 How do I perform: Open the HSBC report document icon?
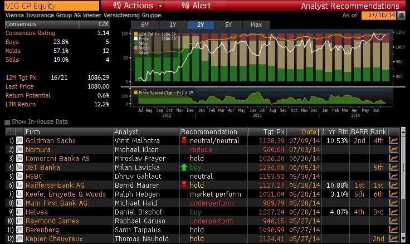point(19,176)
